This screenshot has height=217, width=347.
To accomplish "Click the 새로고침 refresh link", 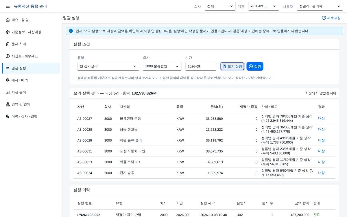I will [x=331, y=18].
